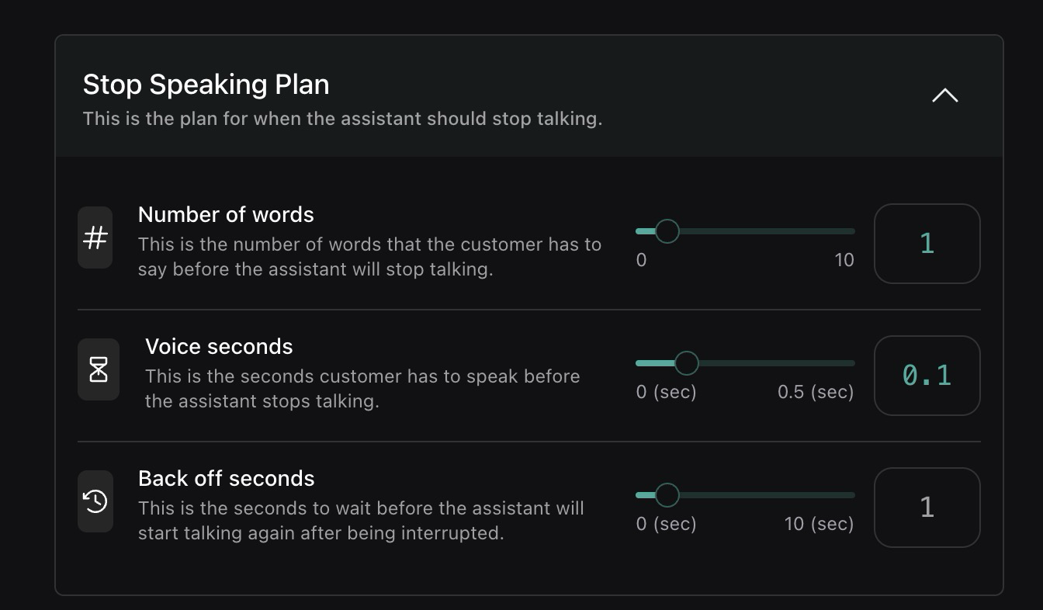Click the hash icon beside Number of words
The image size is (1043, 610).
click(x=95, y=237)
